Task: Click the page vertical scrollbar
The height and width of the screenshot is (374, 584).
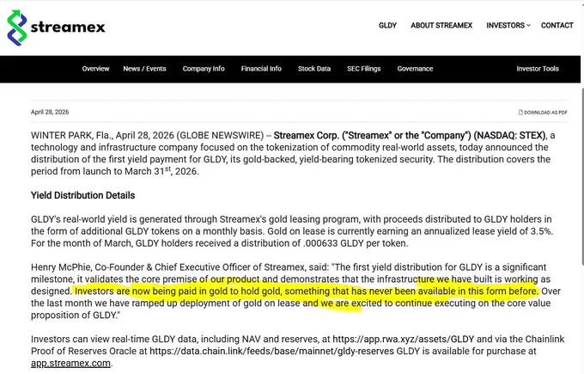Action: (581, 175)
